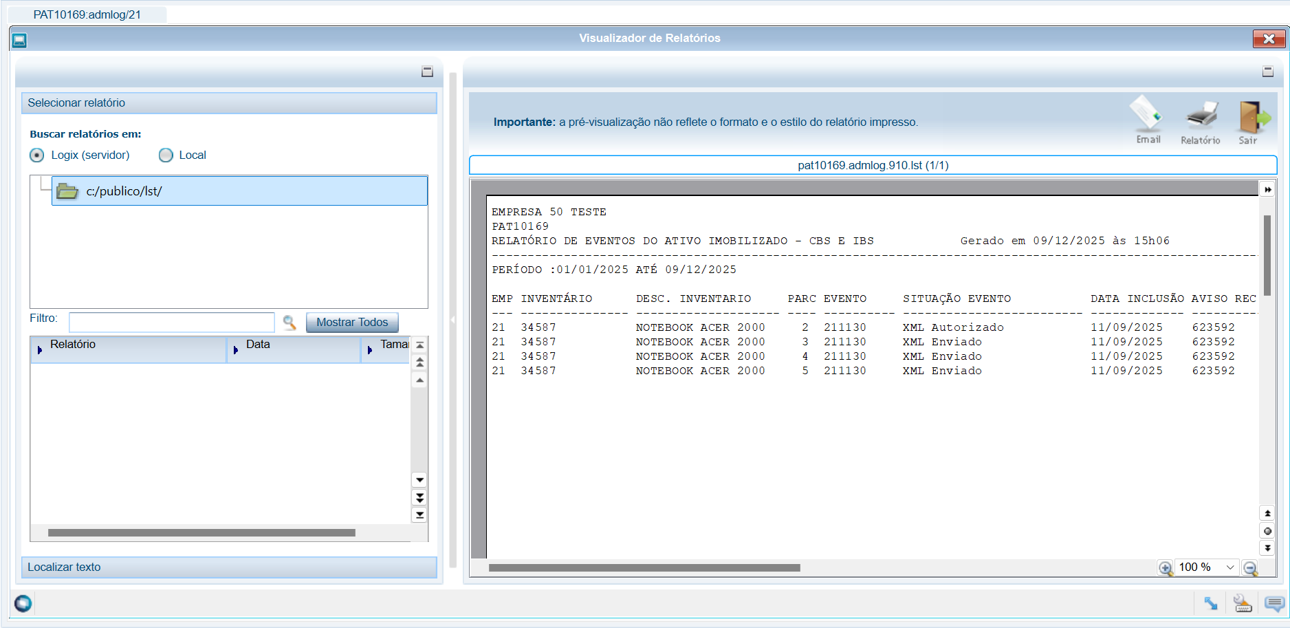Viewport: 1290px width, 628px height.
Task: Click 'Gerado em 09/12/2025 às 15h06' text
Action: pos(1065,241)
